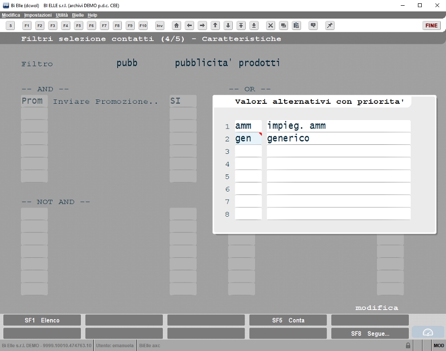The width and height of the screenshot is (446, 351).
Task: Click the F1 toolbar button
Action: [x=27, y=26]
